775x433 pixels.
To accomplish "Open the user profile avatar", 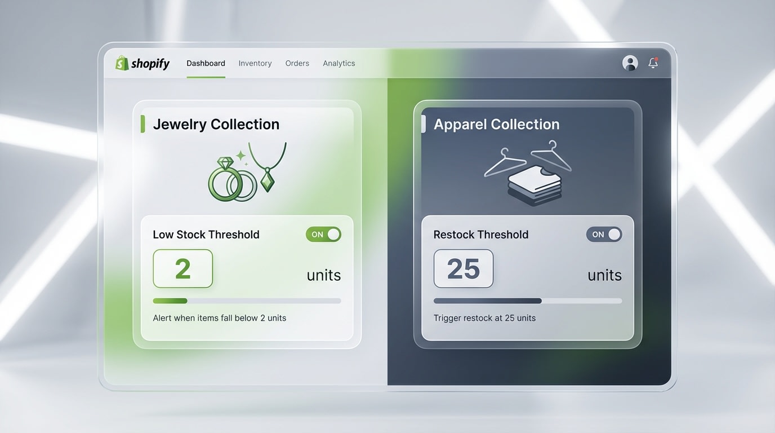I will [x=630, y=63].
